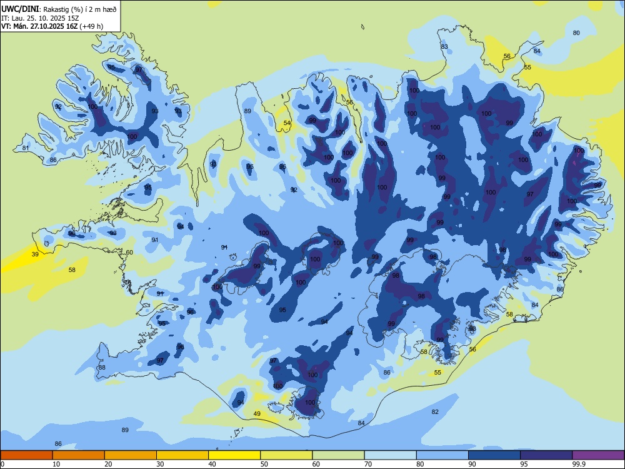Select the 20–30 amber legend swatch
This screenshot has width=625, height=469.
click(x=131, y=455)
